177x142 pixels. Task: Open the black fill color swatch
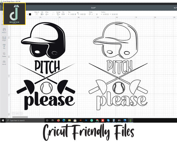pyautogui.click(x=30, y=14)
